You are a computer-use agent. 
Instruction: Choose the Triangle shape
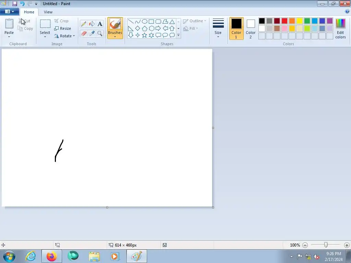[172, 22]
